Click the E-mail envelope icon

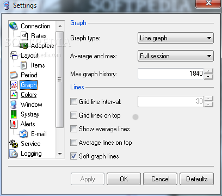pos(24,134)
